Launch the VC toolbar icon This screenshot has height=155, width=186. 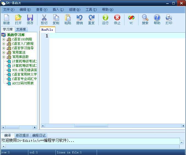131,20
